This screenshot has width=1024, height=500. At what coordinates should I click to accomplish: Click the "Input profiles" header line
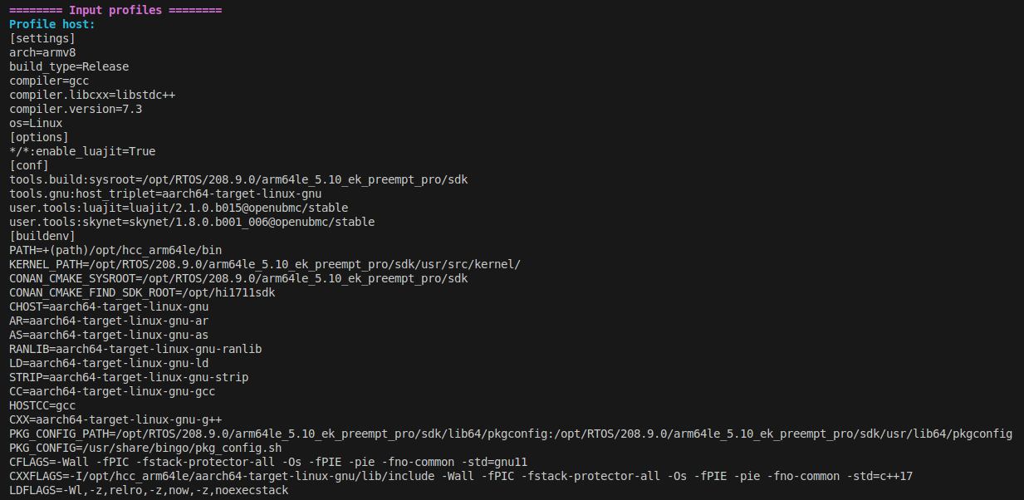pyautogui.click(x=115, y=10)
